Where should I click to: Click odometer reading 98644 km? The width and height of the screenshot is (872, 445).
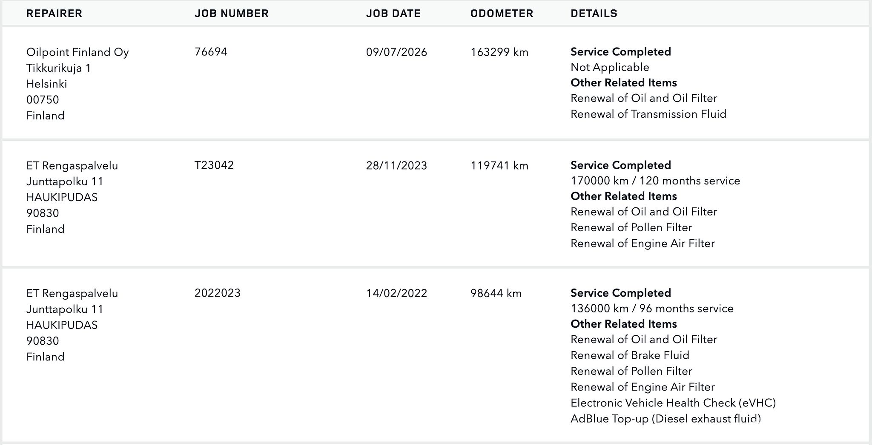coord(496,294)
